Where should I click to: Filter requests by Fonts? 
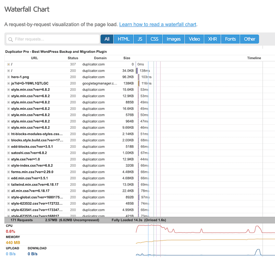click(230, 39)
